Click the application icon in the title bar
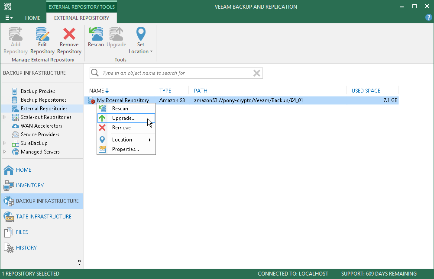Viewport: 434px width, 279px height. [7, 6]
